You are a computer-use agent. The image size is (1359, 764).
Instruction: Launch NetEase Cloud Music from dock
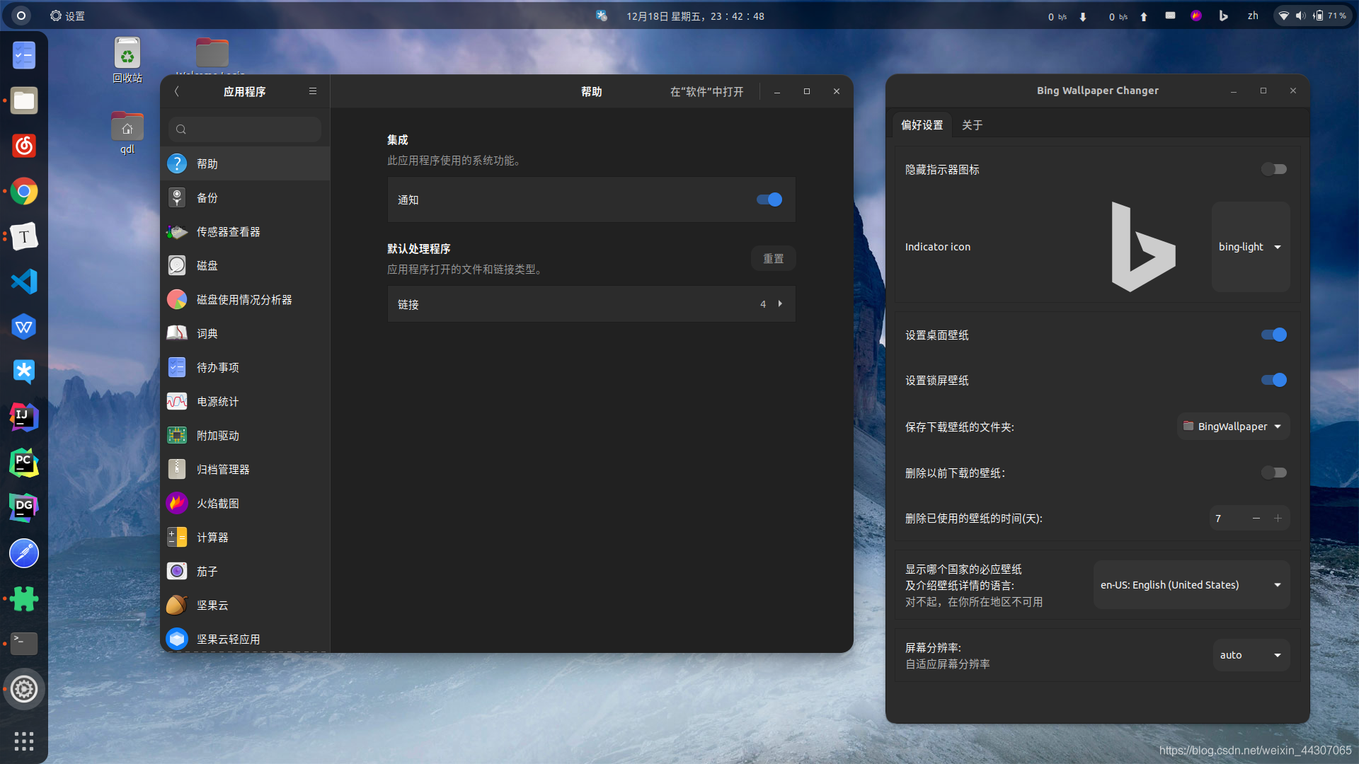[24, 146]
